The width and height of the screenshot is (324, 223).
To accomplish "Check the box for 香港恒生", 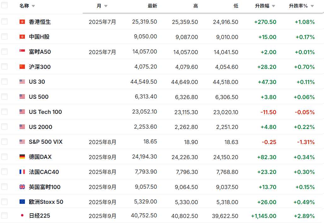I will point(4,21).
